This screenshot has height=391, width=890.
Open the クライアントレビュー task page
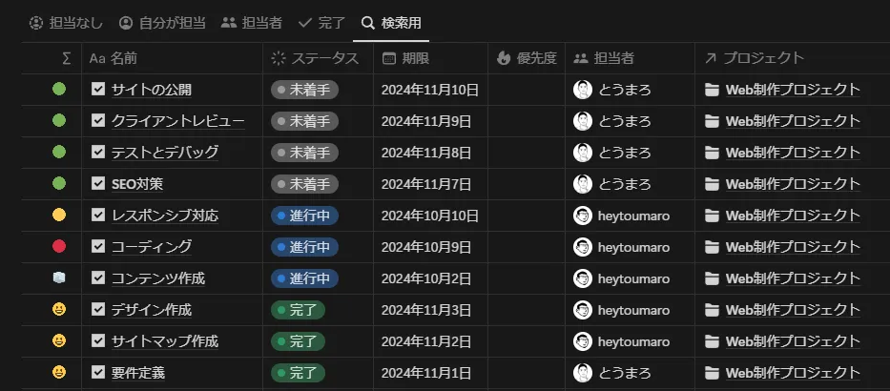pyautogui.click(x=177, y=121)
